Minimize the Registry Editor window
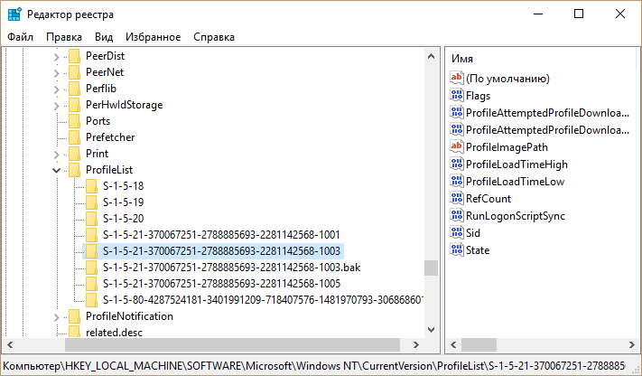 [x=538, y=14]
